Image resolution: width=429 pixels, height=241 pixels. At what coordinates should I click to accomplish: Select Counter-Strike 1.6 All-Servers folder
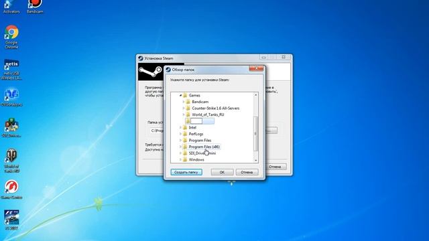click(x=216, y=108)
